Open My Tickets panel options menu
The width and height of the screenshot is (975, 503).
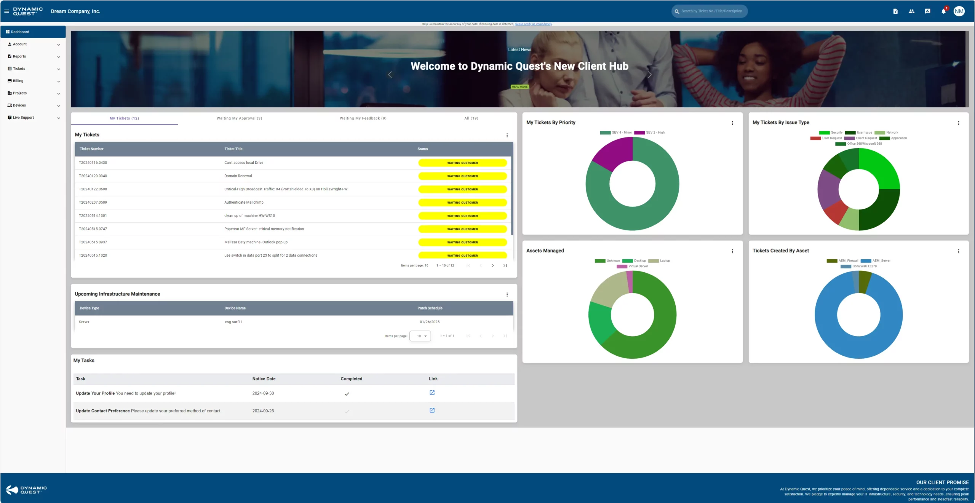point(507,135)
